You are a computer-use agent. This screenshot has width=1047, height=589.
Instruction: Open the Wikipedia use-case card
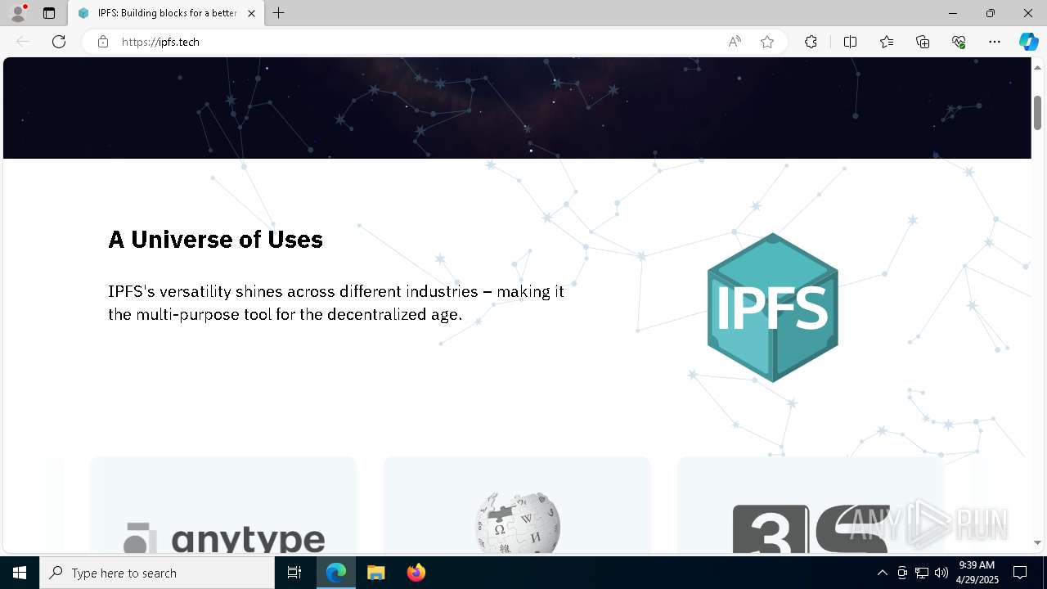517,505
